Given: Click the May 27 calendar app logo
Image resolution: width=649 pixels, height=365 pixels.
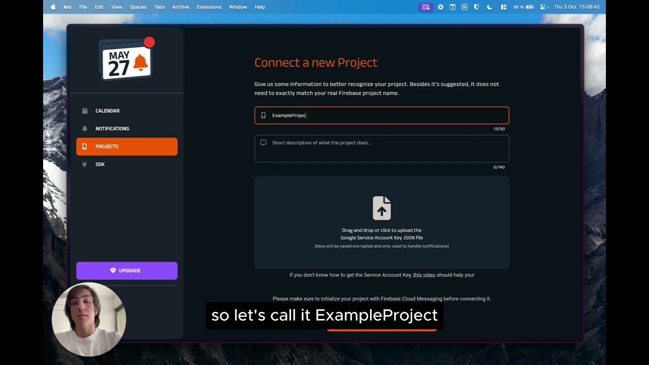Looking at the screenshot, I should pyautogui.click(x=126, y=60).
